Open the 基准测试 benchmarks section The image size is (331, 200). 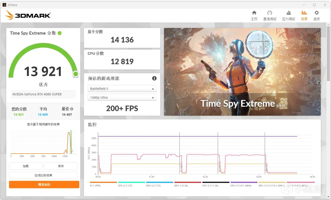270,15
